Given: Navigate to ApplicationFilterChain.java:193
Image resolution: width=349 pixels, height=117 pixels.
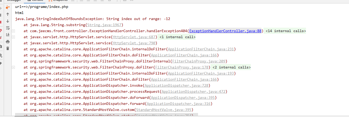Looking at the screenshot, I should 201,74.
